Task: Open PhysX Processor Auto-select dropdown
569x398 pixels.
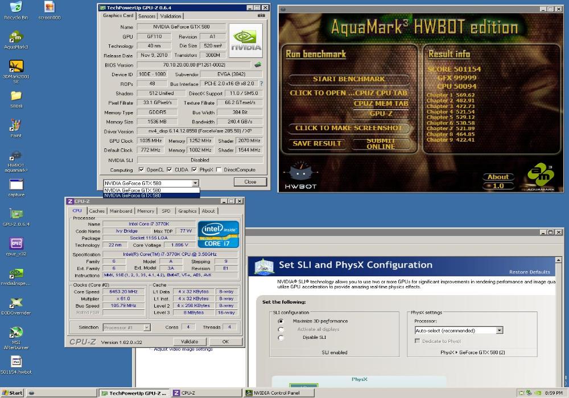Action: coord(500,330)
